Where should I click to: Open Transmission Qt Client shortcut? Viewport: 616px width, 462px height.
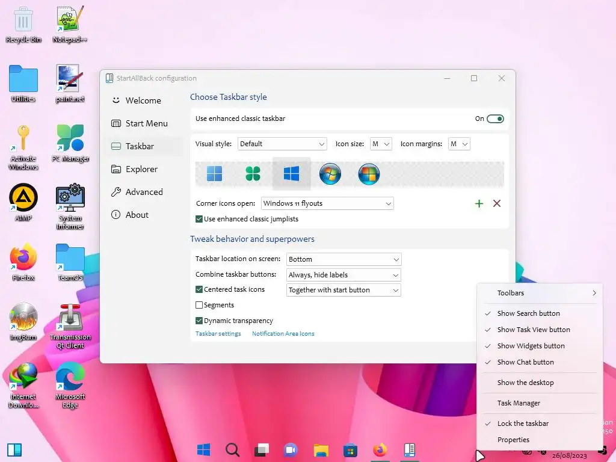[70, 327]
